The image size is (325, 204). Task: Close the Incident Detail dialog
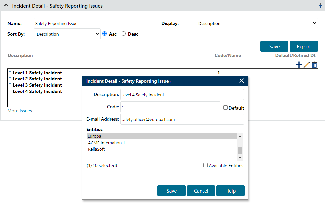(241, 81)
